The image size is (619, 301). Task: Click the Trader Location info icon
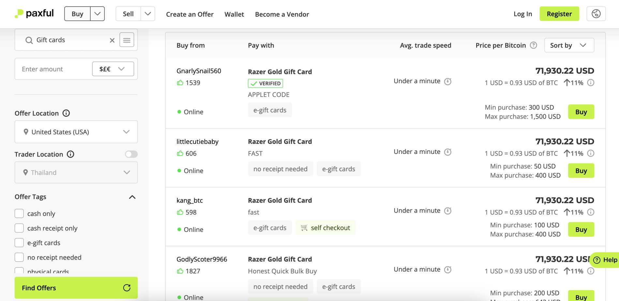70,154
